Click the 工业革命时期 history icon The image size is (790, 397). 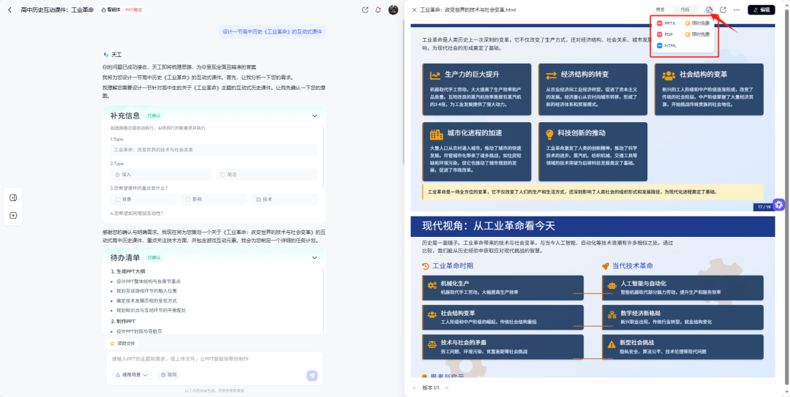(x=426, y=266)
